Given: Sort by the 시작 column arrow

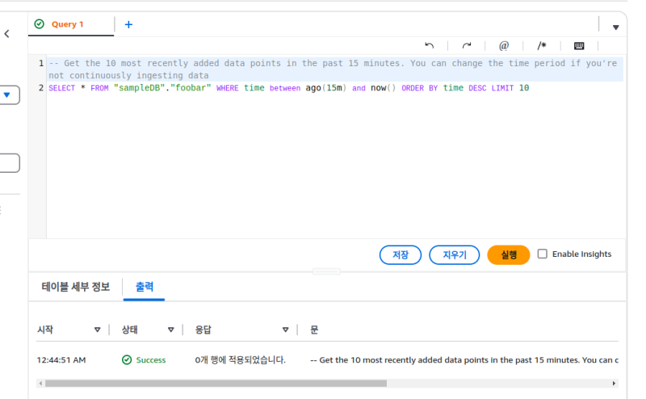Looking at the screenshot, I should 98,330.
